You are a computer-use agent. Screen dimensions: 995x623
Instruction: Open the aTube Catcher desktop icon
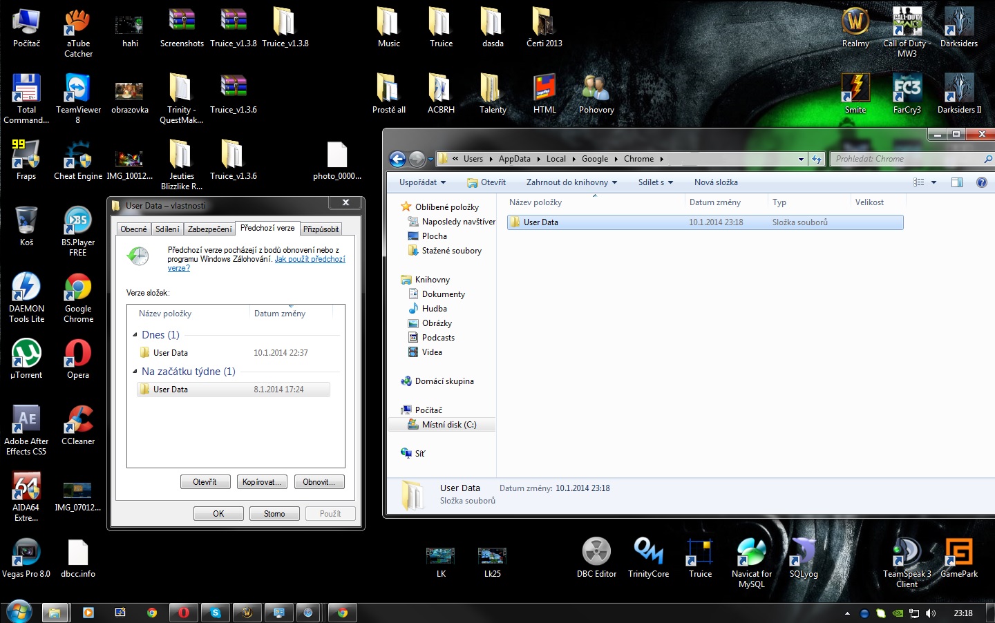pos(78,33)
